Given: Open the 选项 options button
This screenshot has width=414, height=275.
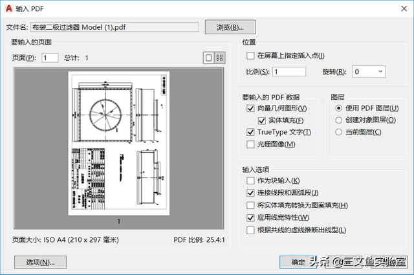Looking at the screenshot, I should click(x=40, y=262).
